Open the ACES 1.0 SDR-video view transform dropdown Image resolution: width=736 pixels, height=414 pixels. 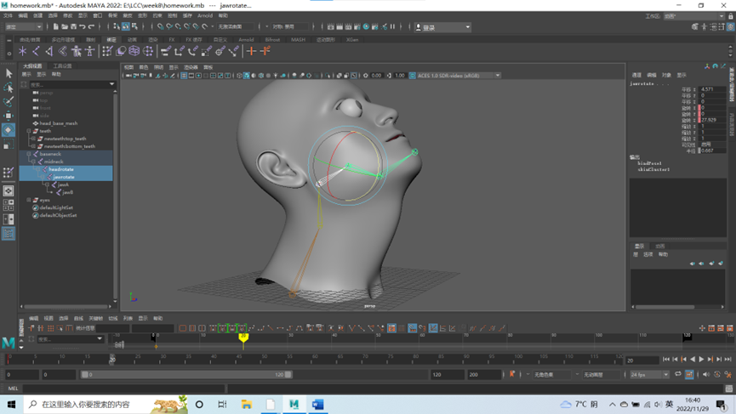(458, 76)
